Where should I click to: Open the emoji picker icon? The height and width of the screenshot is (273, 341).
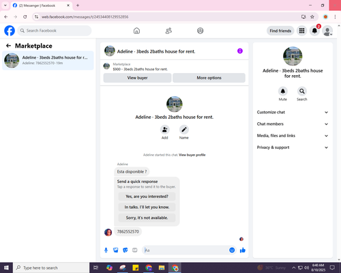pyautogui.click(x=232, y=250)
